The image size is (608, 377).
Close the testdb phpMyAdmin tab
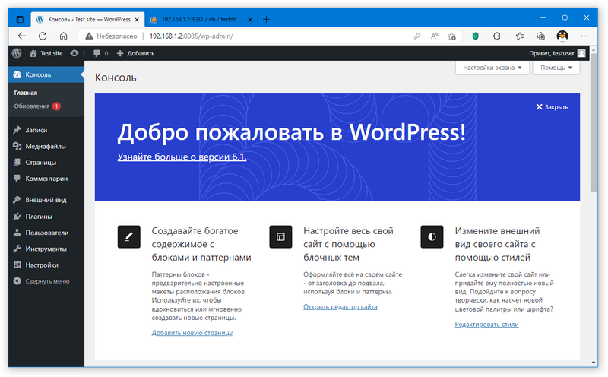(250, 20)
